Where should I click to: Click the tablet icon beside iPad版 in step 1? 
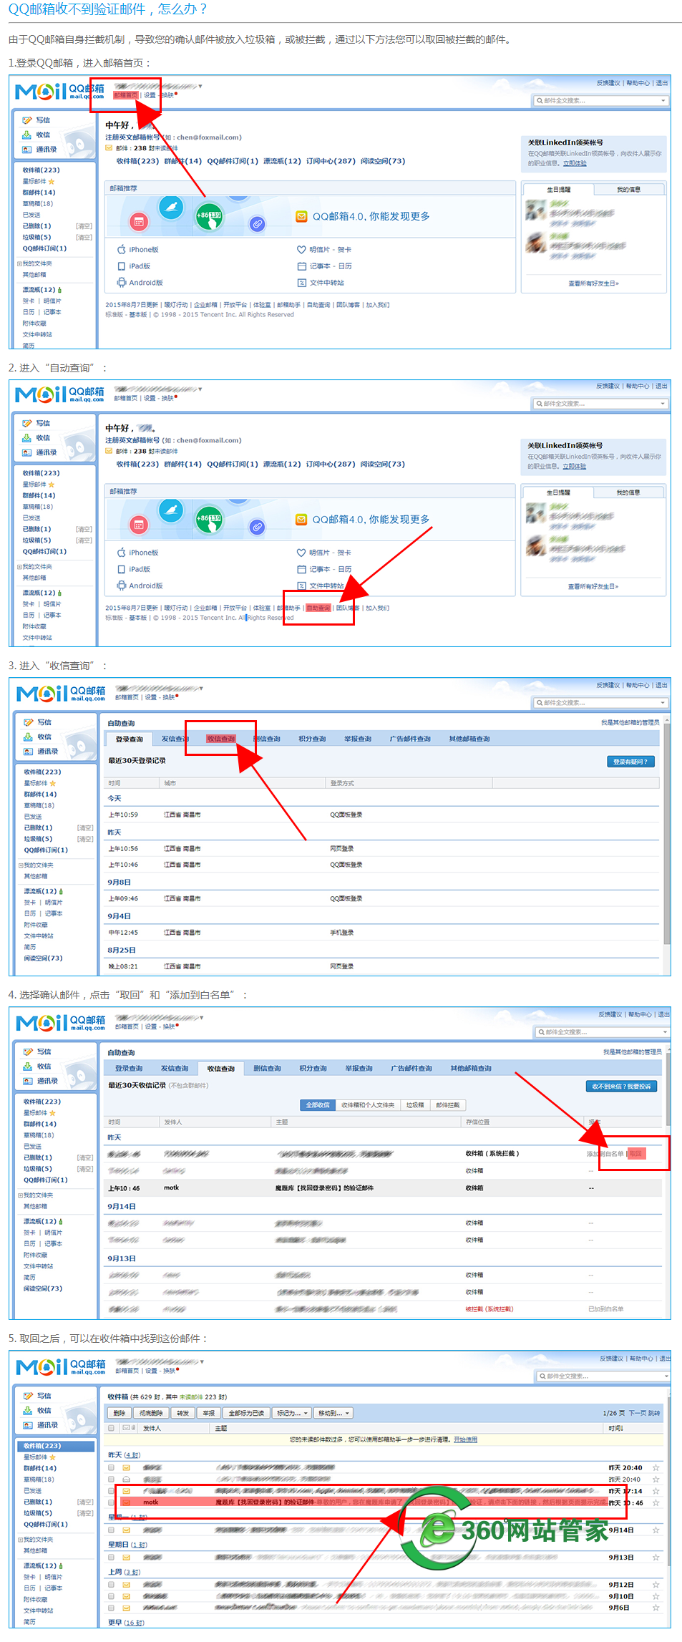coord(122,266)
